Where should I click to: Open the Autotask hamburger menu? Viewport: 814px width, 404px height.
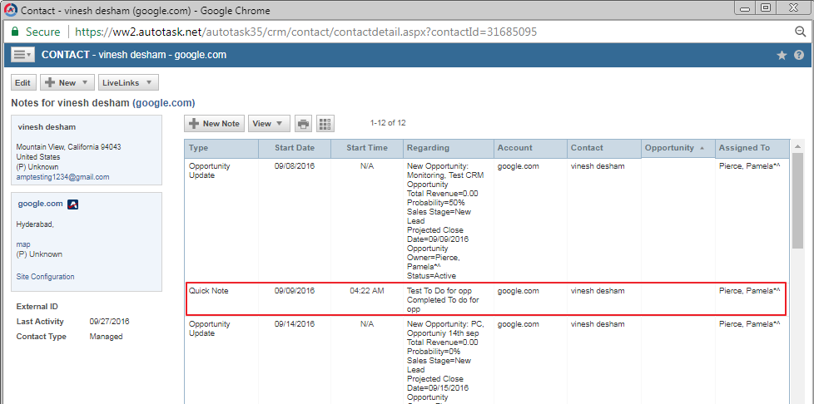(22, 55)
